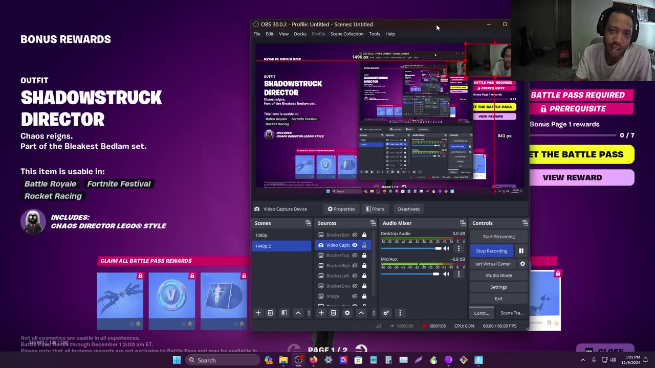Show hidden system tray icons chevron
This screenshot has width=655, height=368.
click(583, 360)
